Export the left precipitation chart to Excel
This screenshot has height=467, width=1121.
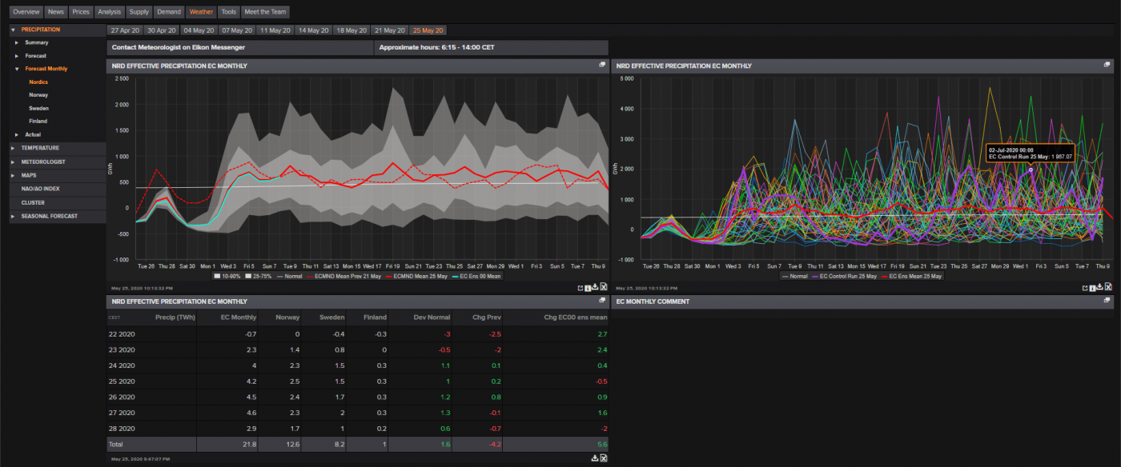click(604, 285)
